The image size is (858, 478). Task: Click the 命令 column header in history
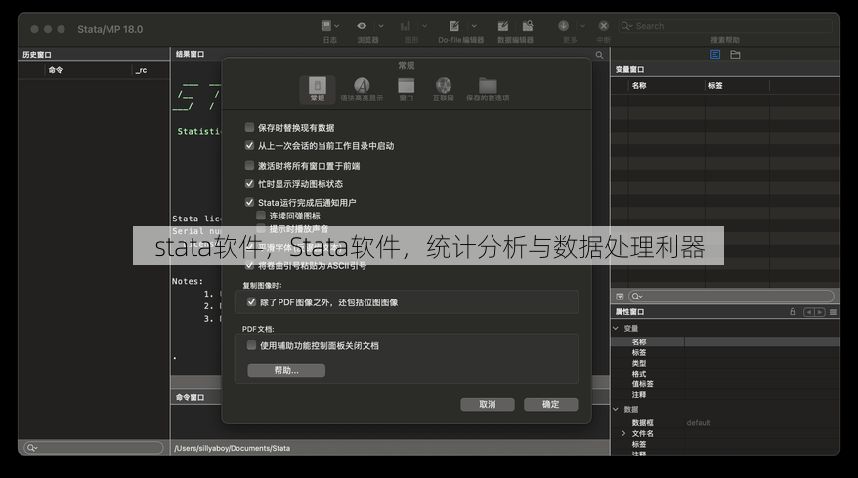click(56, 70)
